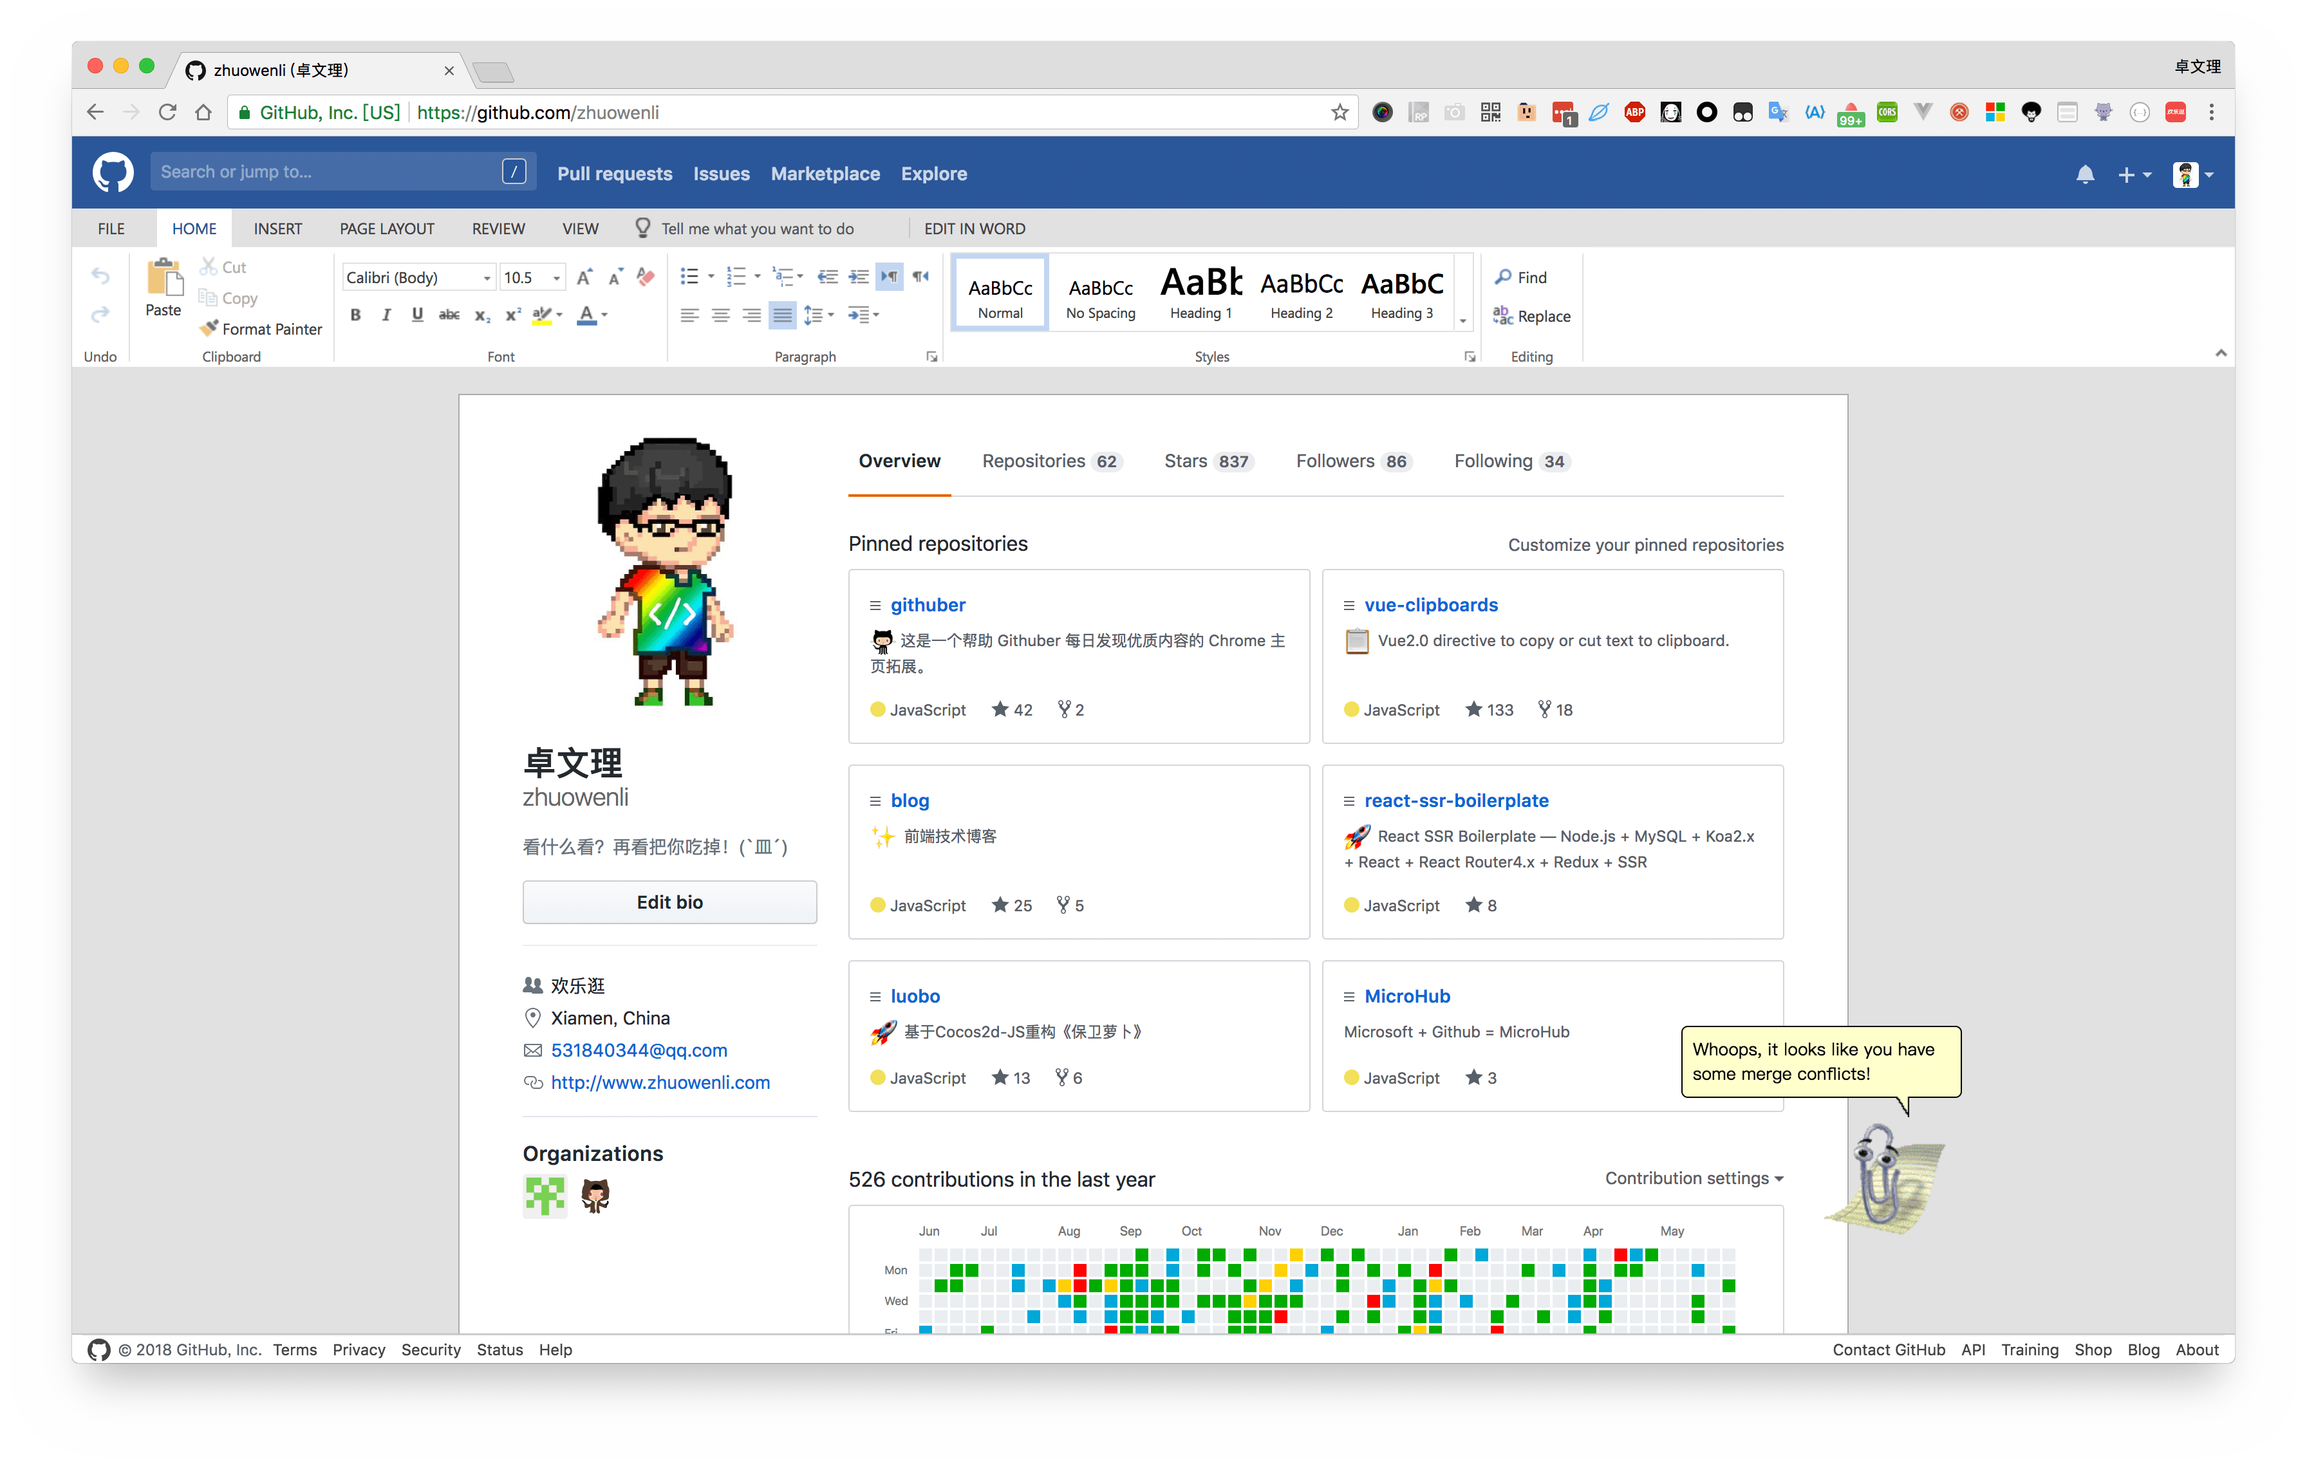2307x1466 pixels.
Task: Open the Calibri (Body) font dropdown
Action: point(418,277)
